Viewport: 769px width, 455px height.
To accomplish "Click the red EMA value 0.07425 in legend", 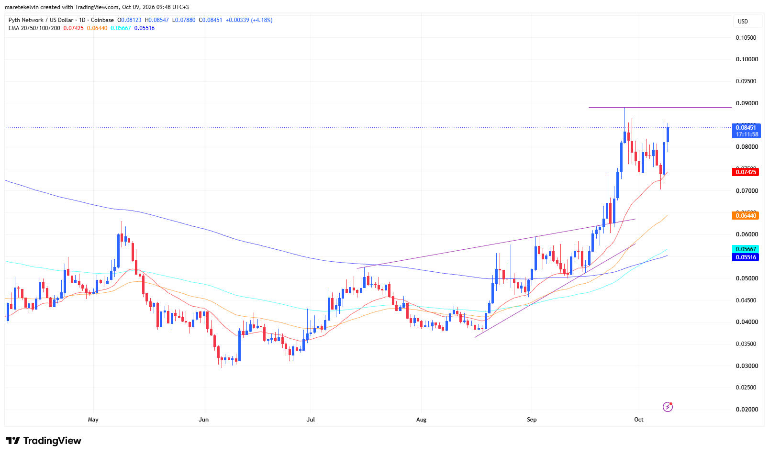I will (73, 28).
